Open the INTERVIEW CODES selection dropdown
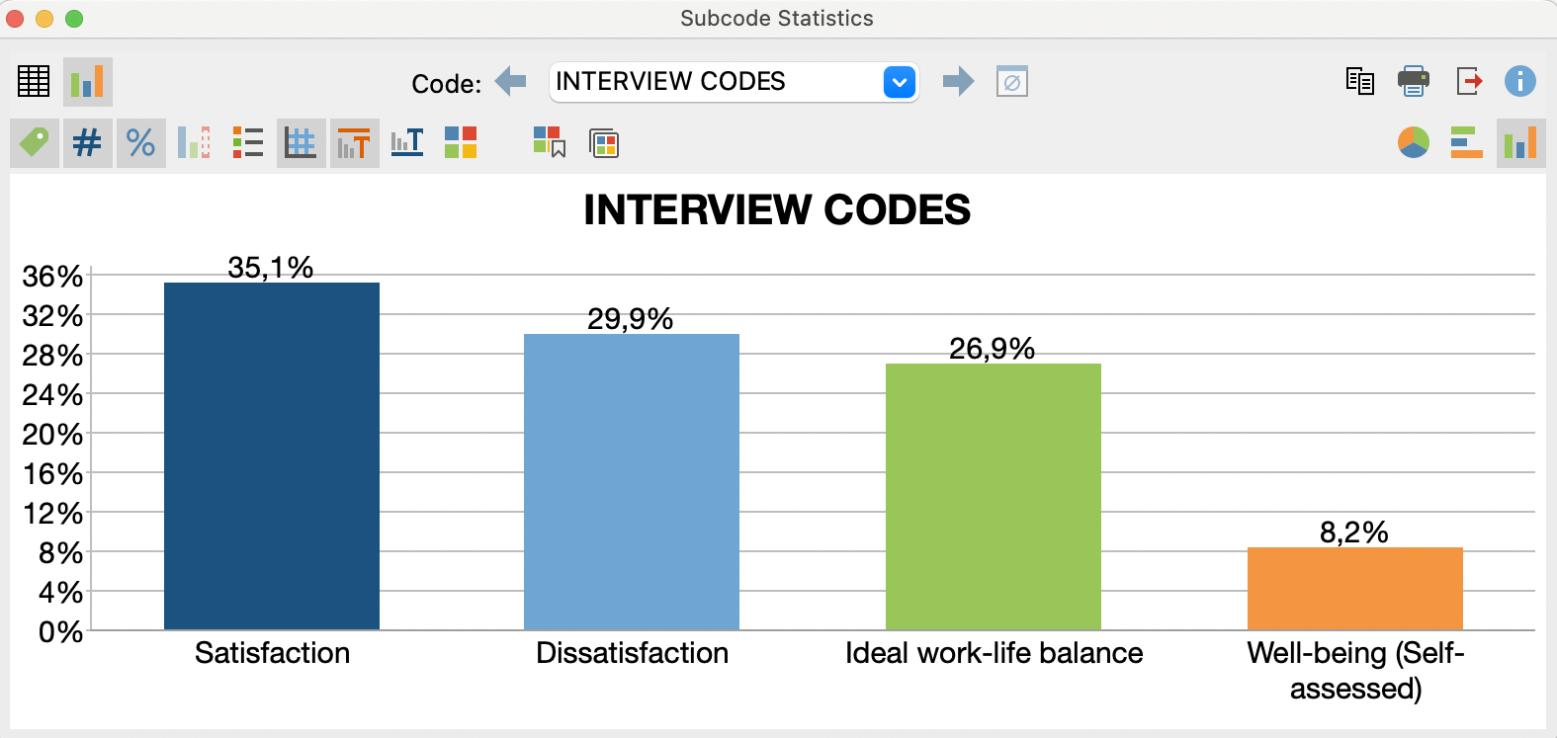The height and width of the screenshot is (738, 1557). pyautogui.click(x=898, y=82)
